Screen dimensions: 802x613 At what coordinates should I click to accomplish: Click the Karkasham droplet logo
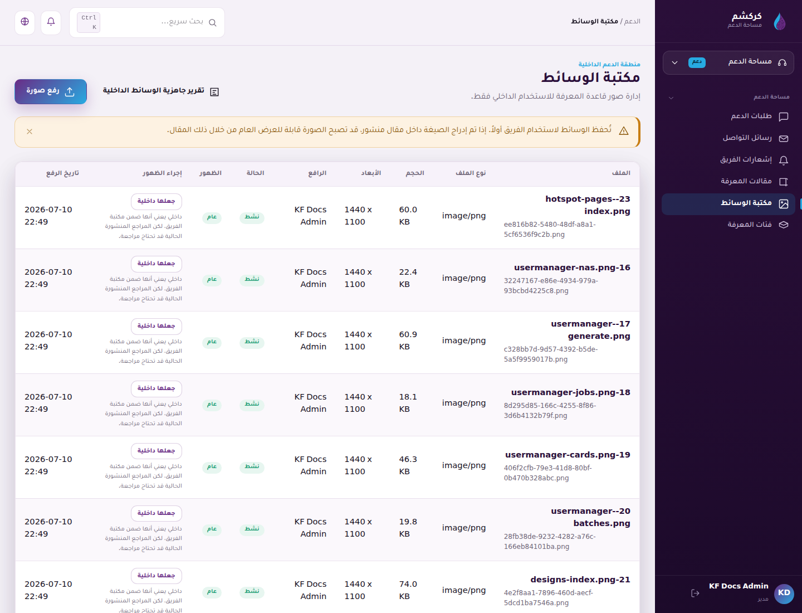pos(780,21)
